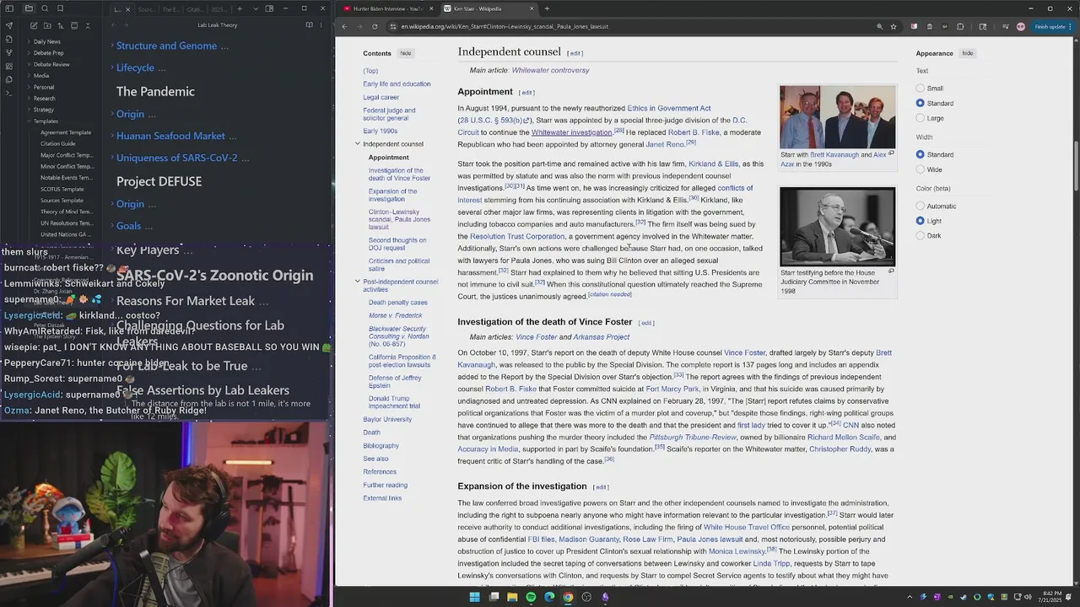Open Kirkland & Ellis link
Viewport: 1080px width, 607px height.
(x=713, y=164)
